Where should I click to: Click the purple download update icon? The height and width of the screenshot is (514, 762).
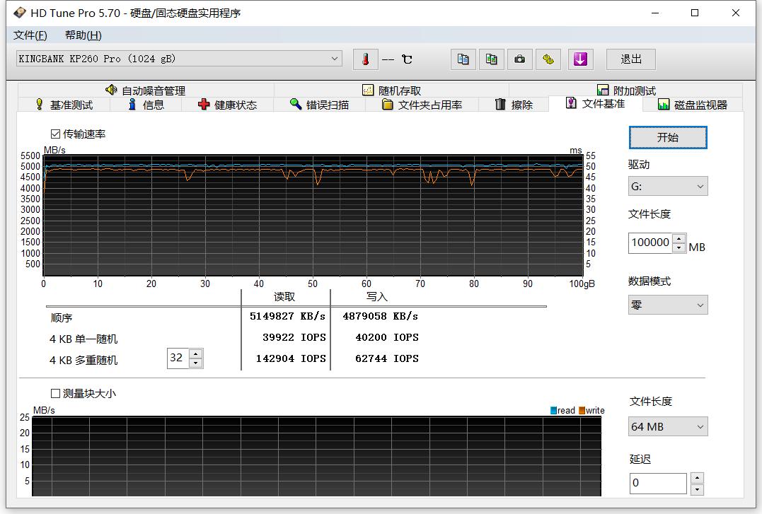[580, 59]
